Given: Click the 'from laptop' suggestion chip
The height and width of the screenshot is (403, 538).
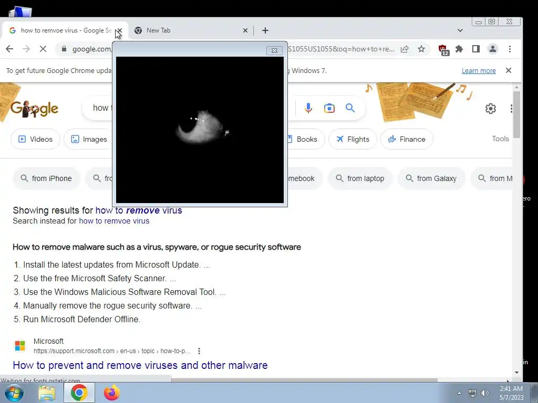Looking at the screenshot, I should pyautogui.click(x=360, y=178).
